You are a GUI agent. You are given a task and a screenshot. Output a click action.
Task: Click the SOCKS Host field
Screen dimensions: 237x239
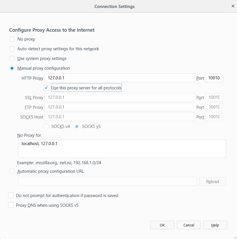coord(120,117)
